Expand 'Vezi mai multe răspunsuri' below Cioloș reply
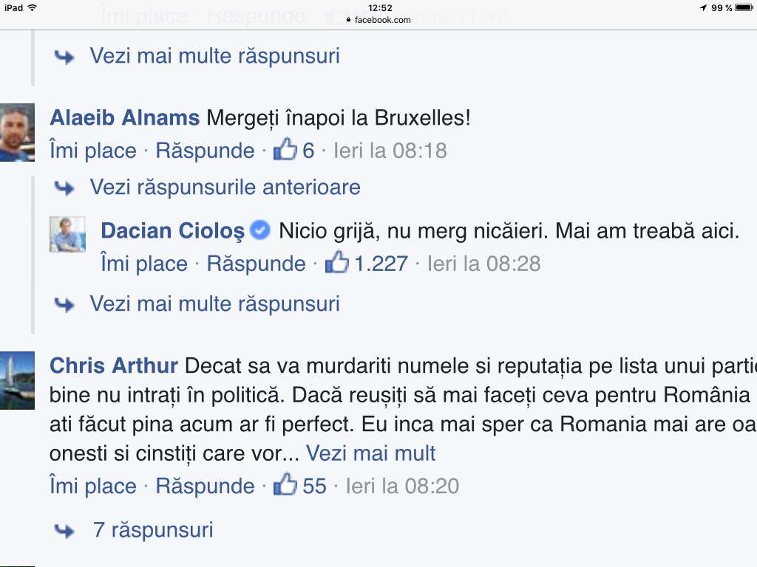 click(x=214, y=303)
